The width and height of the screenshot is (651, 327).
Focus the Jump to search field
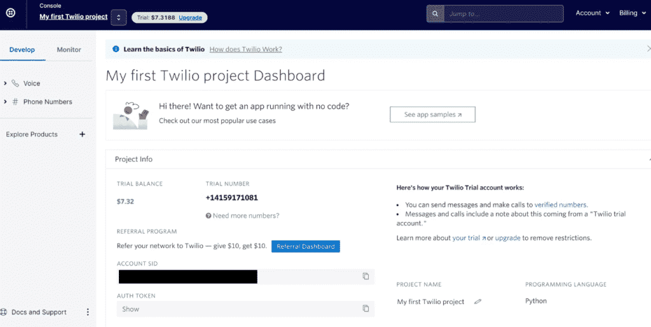pyautogui.click(x=504, y=14)
